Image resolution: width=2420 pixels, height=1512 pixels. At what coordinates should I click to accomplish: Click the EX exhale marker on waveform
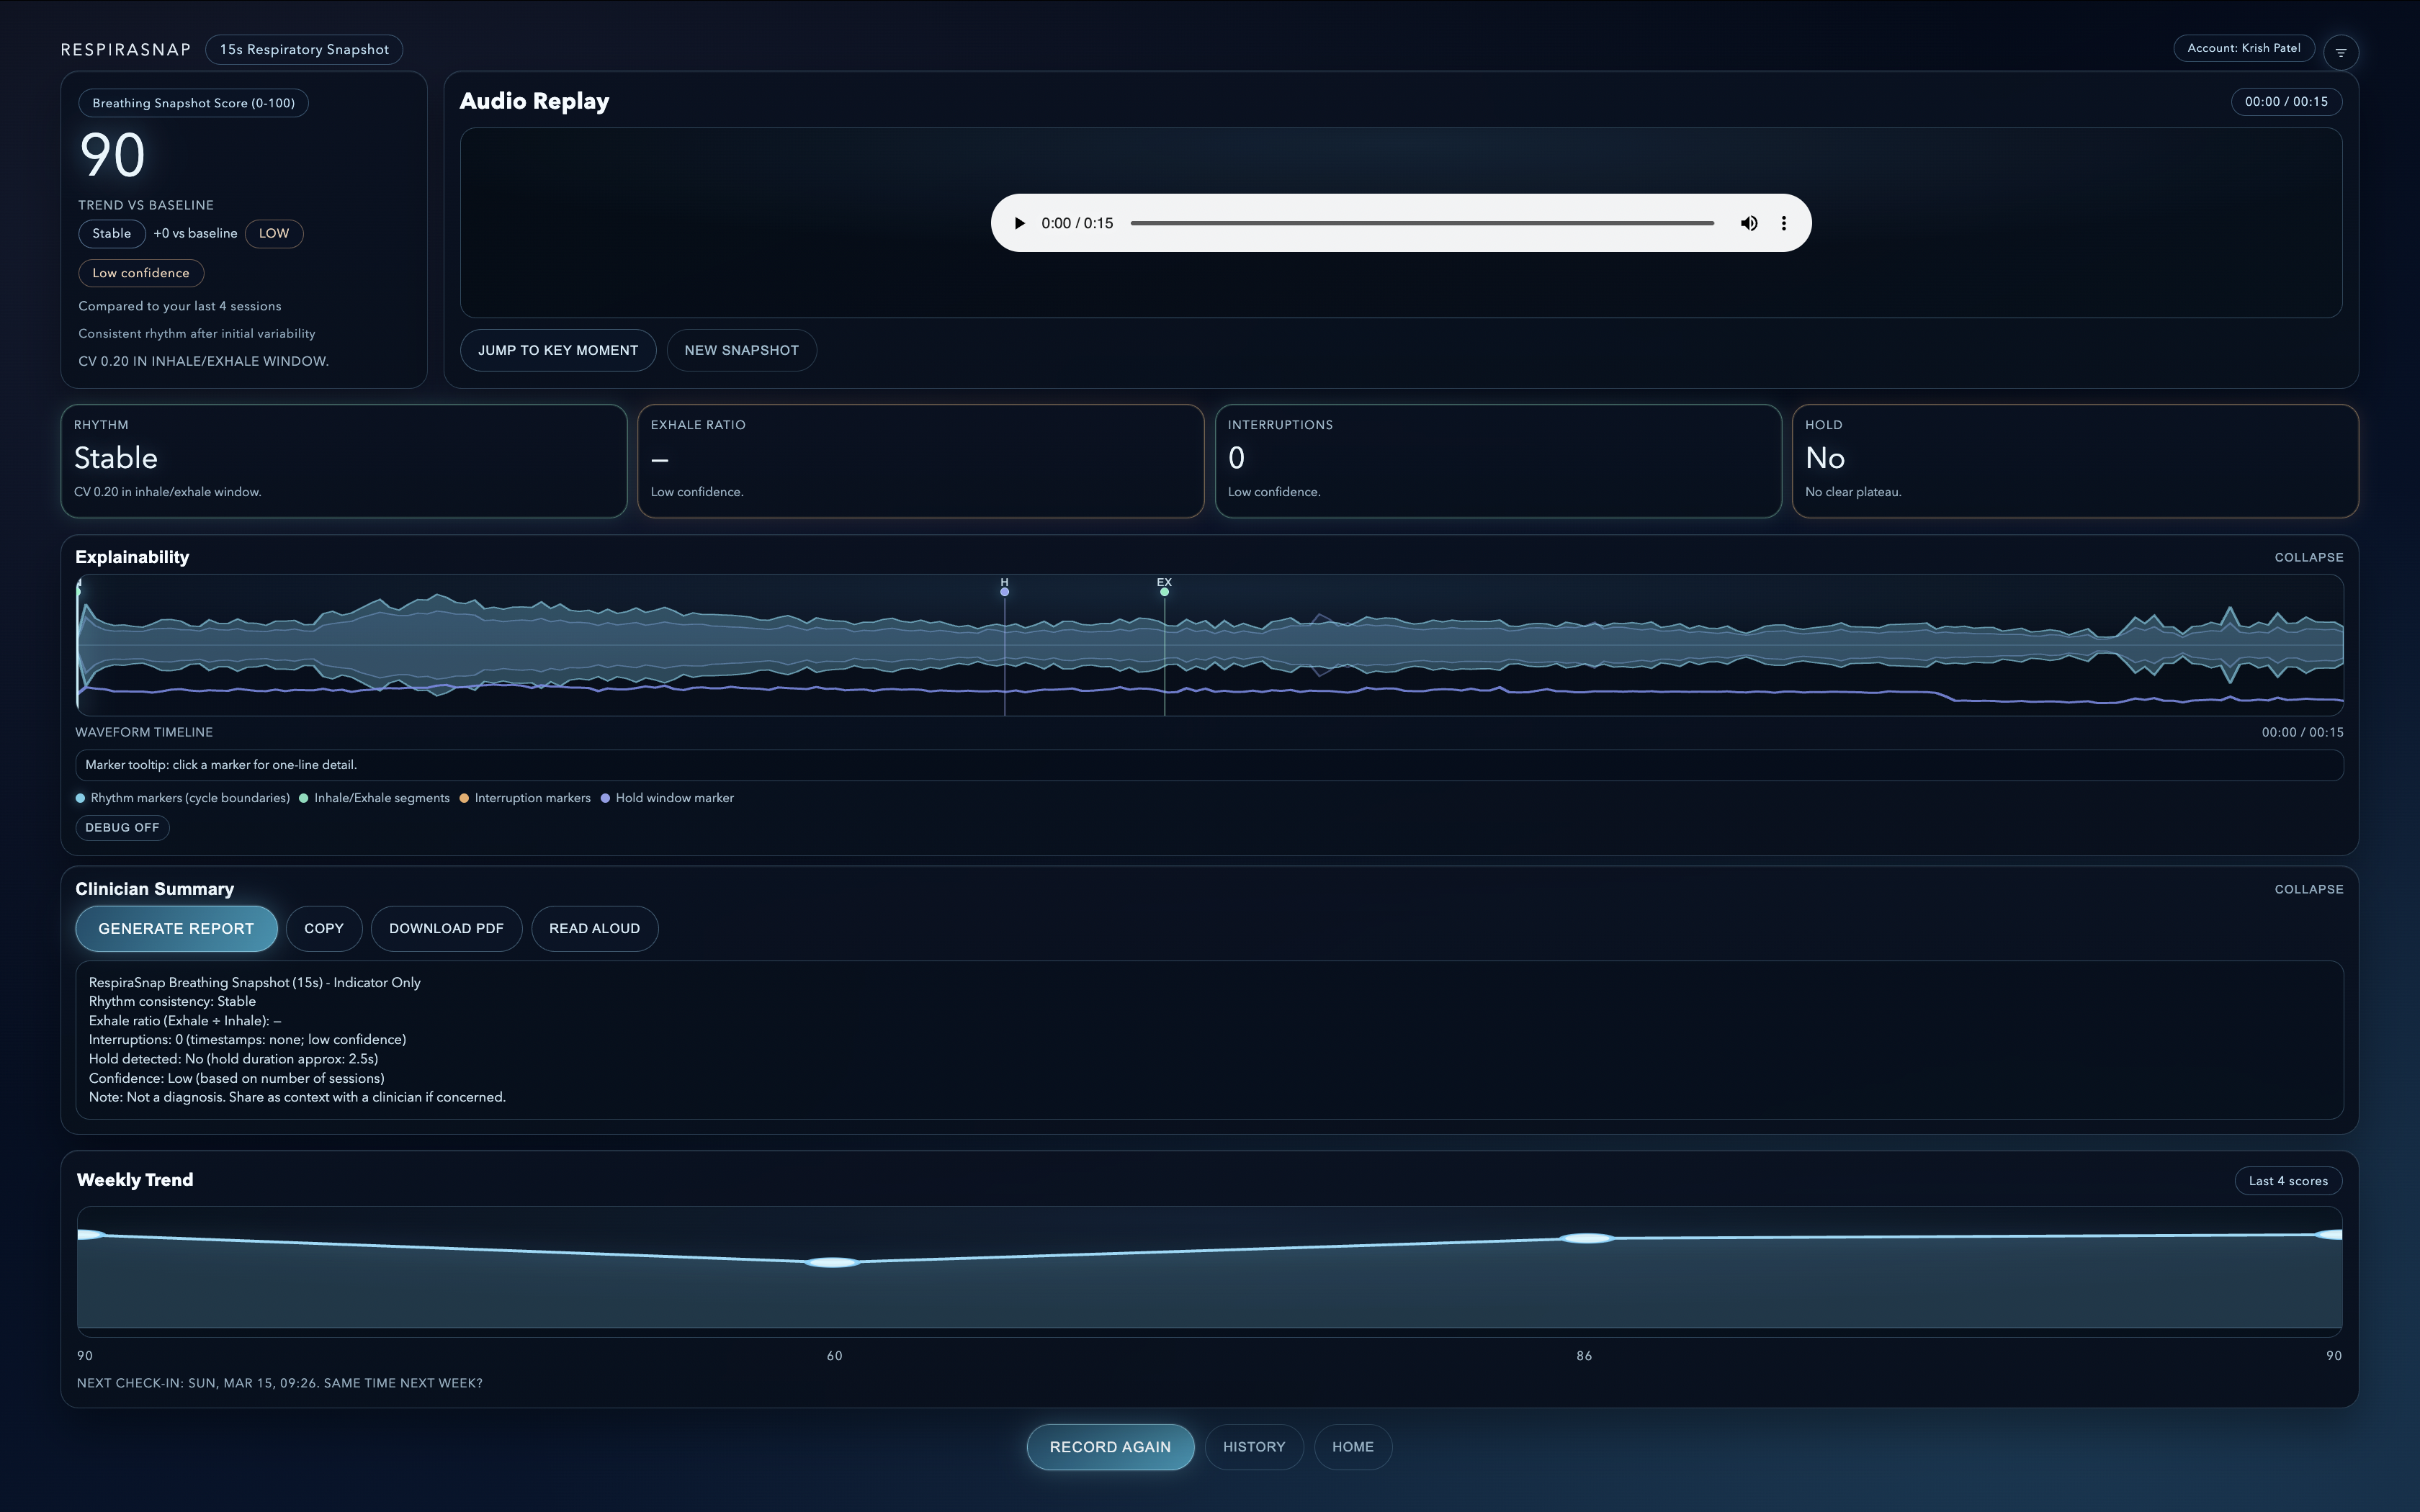click(x=1164, y=591)
